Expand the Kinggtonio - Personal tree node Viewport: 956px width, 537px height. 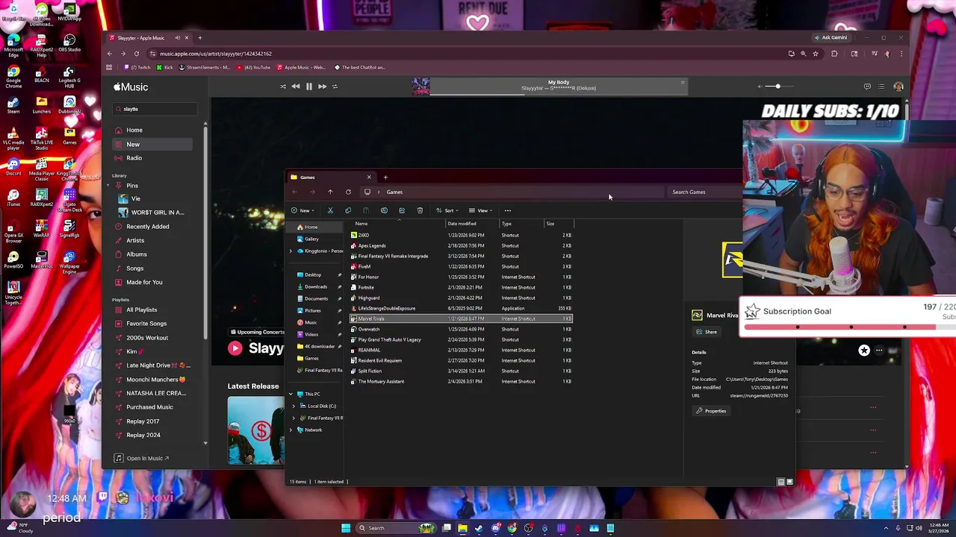tap(291, 251)
